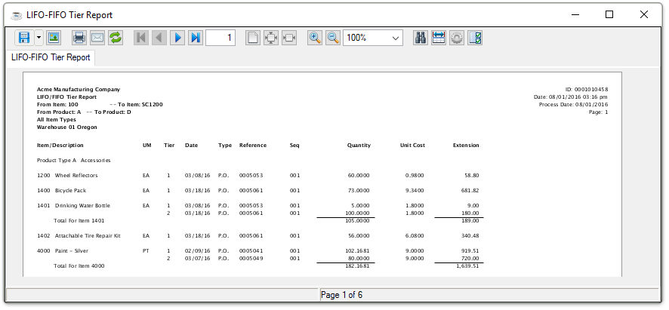Screen dimensions: 669x310
Task: Minimize the report window
Action: (x=575, y=14)
